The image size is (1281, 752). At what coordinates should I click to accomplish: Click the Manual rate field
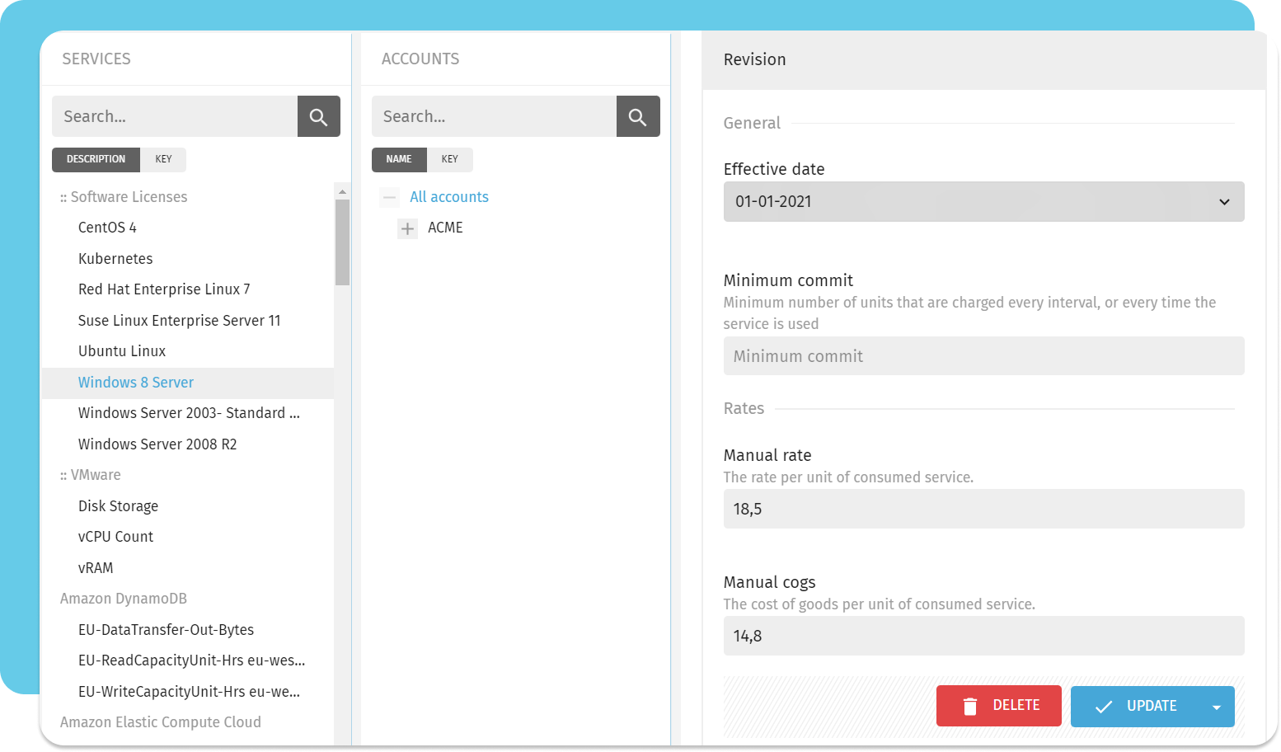983,509
